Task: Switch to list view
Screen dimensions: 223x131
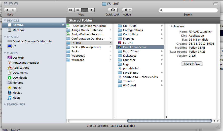Action: tap(78, 10)
